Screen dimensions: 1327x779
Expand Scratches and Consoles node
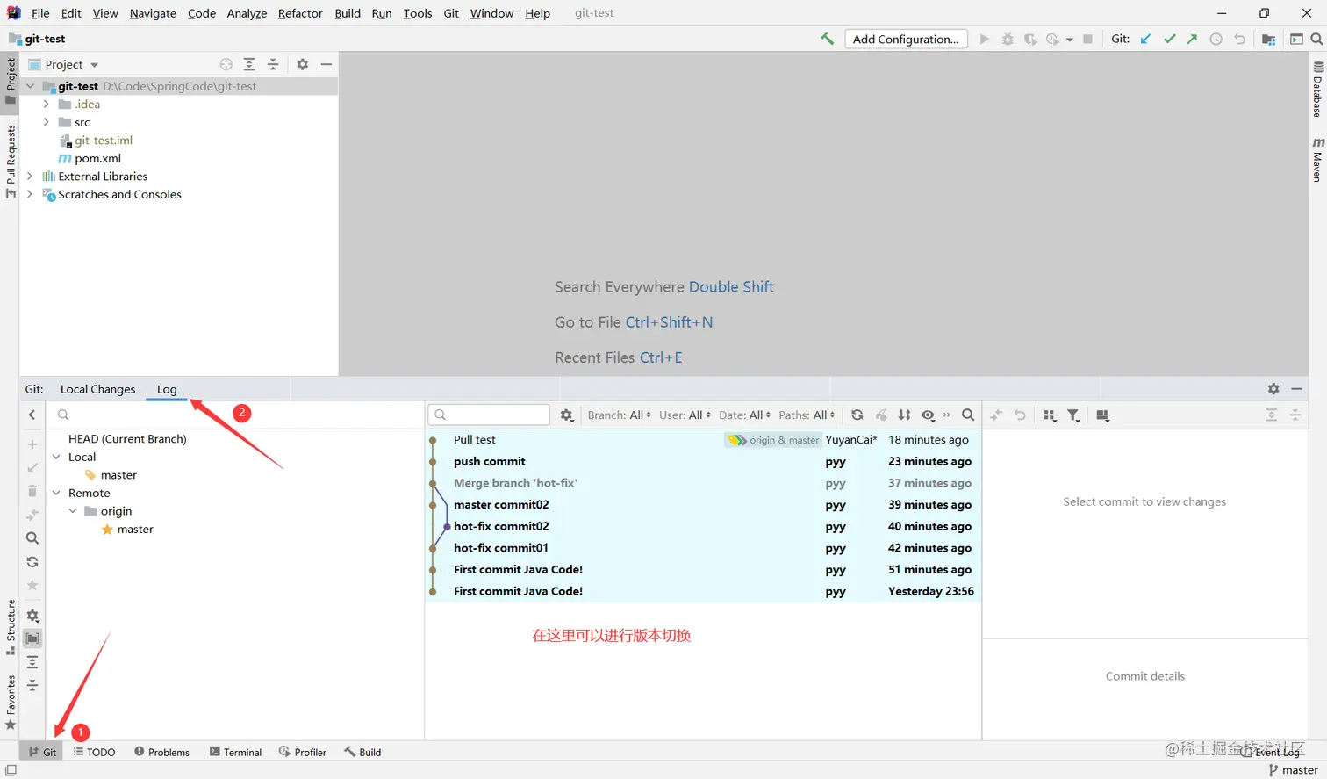[30, 194]
